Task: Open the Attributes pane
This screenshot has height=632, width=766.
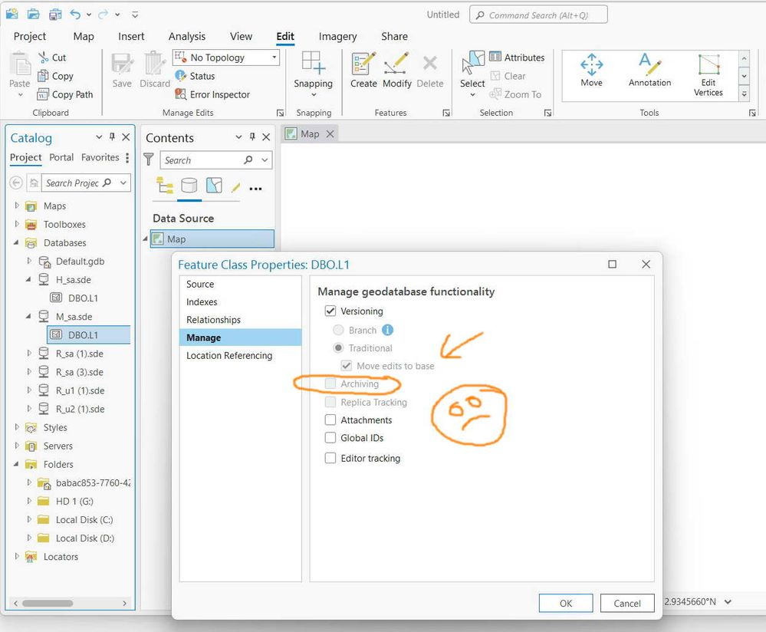Action: pyautogui.click(x=516, y=58)
